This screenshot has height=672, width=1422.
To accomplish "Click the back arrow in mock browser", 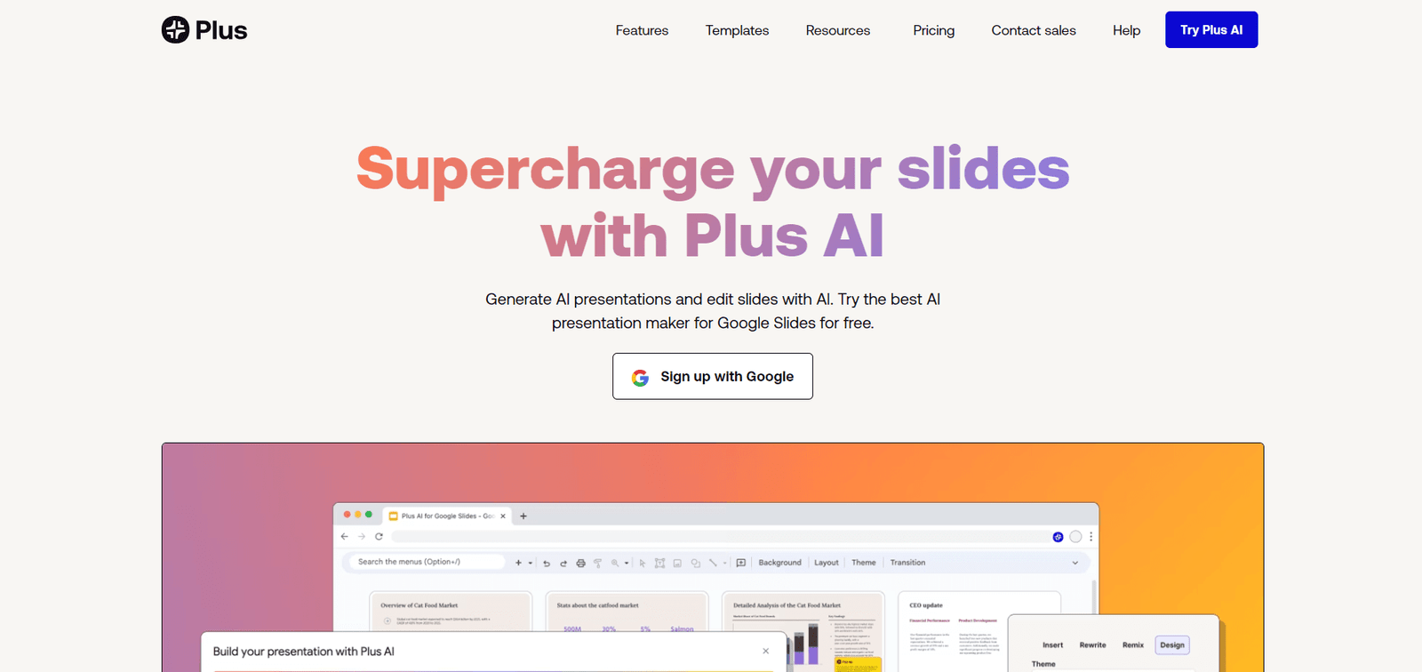I will click(345, 537).
